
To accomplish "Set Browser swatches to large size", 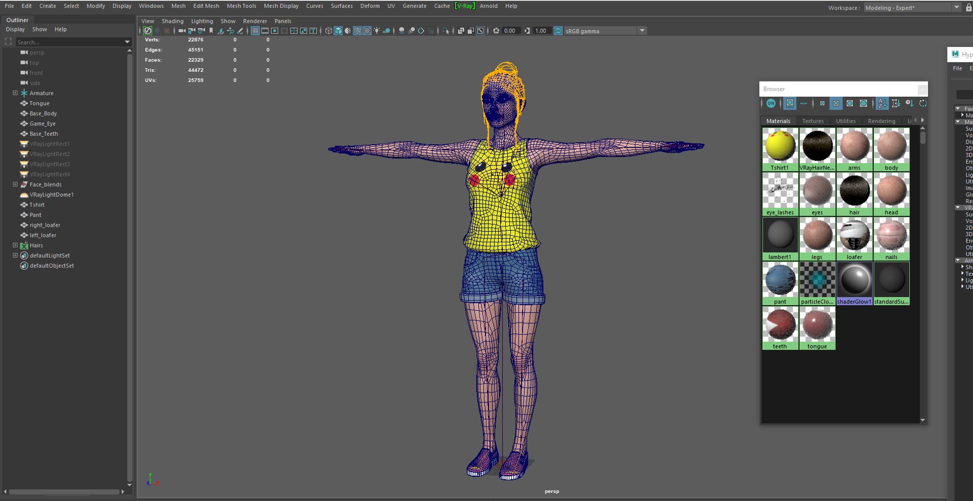I will [850, 103].
